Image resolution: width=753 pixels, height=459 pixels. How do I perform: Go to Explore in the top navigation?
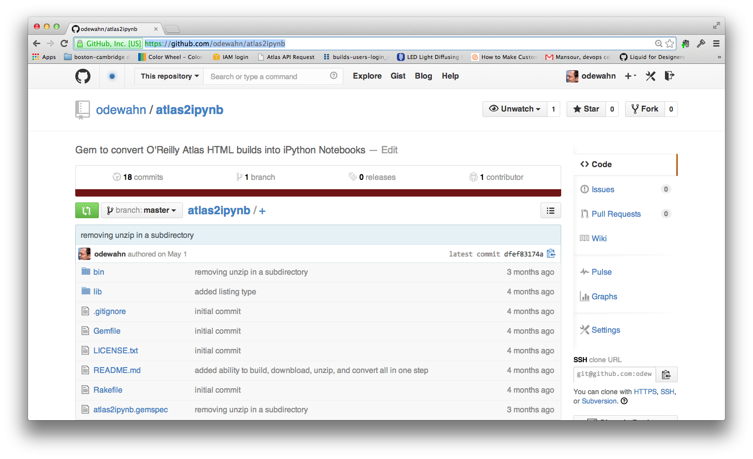coord(367,76)
